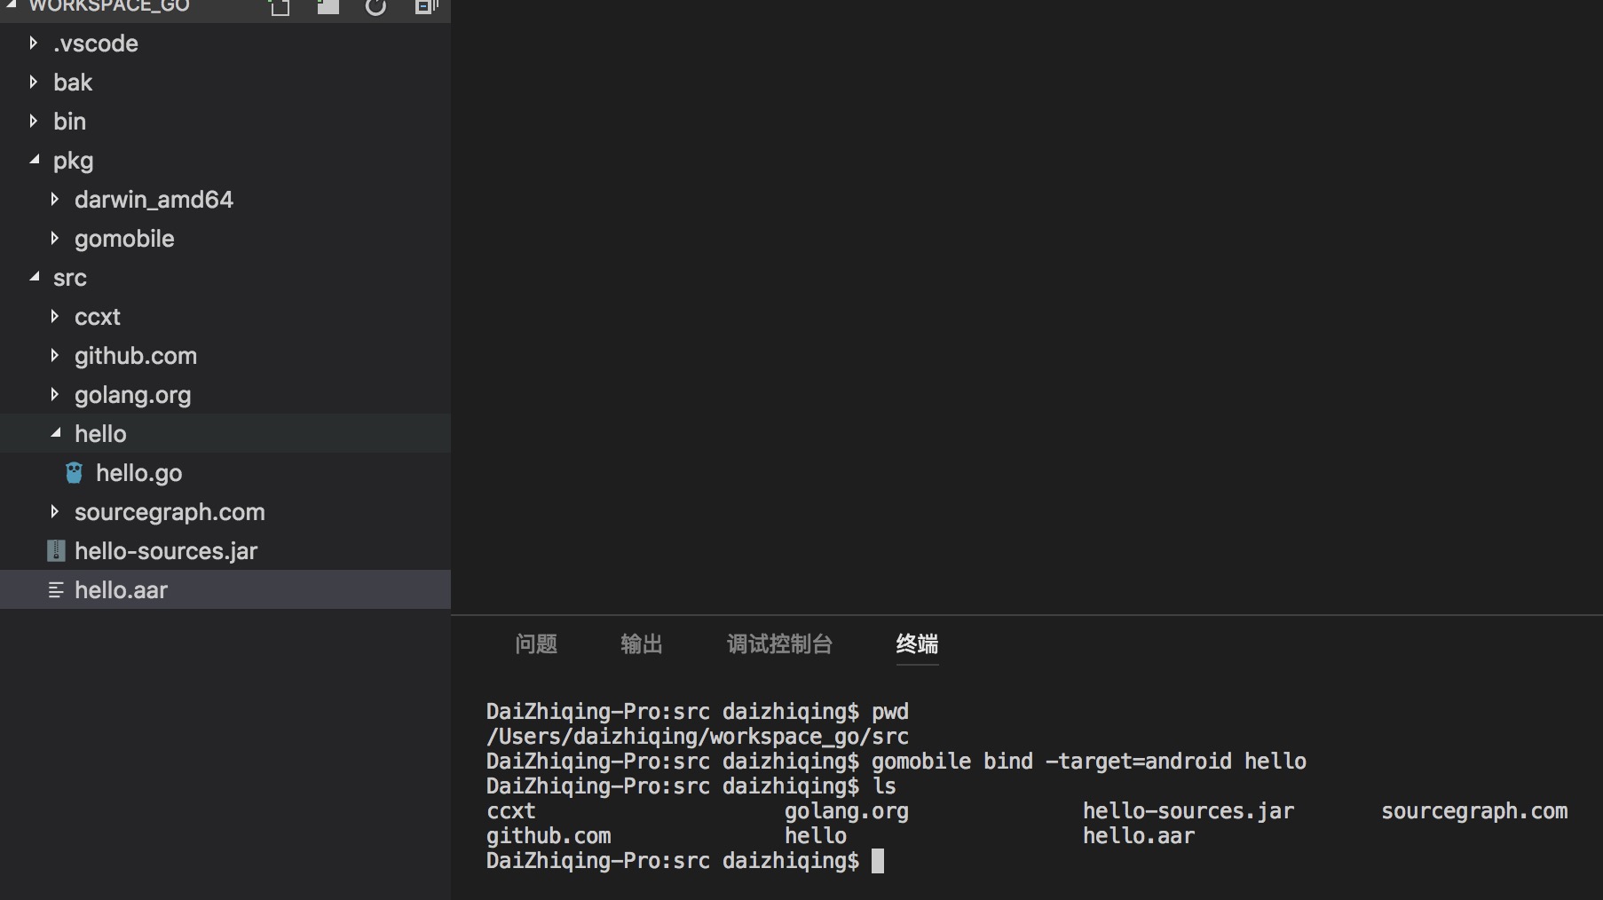Click the /Users/daizhiqing/workspace_go/src path output
The image size is (1603, 900).
pos(698,737)
